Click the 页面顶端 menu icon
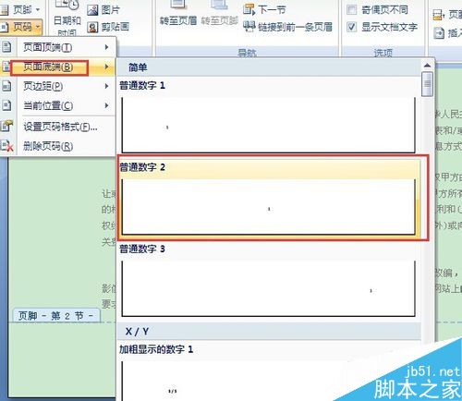 click(x=6, y=47)
